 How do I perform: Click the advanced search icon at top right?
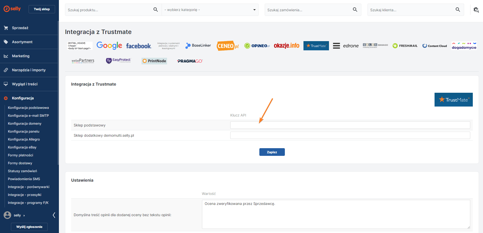476,10
